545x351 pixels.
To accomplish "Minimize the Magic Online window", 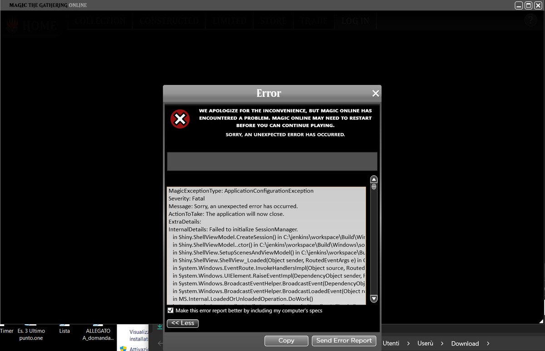I will coord(519,5).
